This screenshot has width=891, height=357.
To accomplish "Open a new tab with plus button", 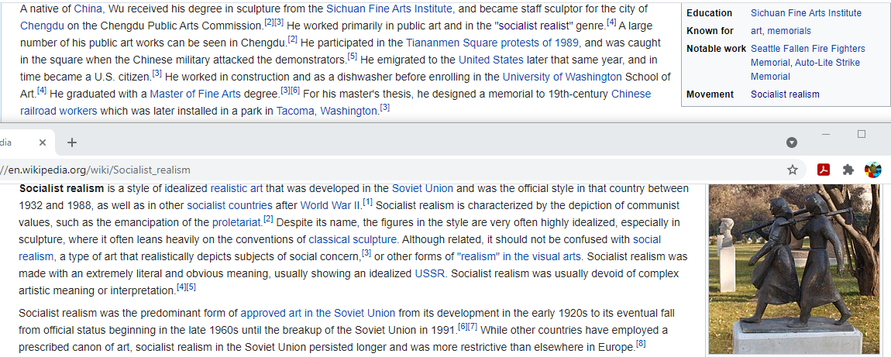I will pos(71,142).
